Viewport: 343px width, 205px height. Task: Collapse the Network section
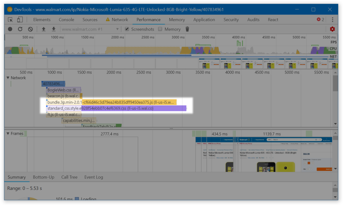(x=7, y=77)
